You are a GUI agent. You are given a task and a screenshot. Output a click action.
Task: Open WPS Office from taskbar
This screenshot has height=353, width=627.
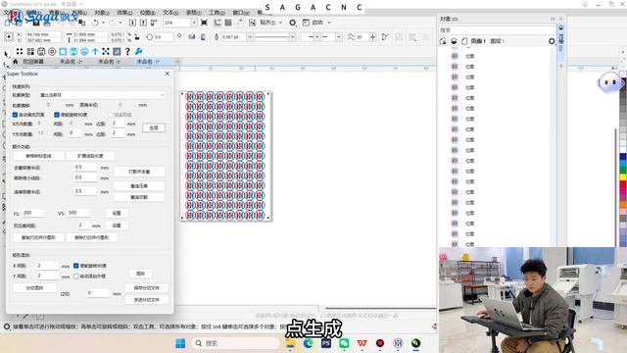coord(362,343)
